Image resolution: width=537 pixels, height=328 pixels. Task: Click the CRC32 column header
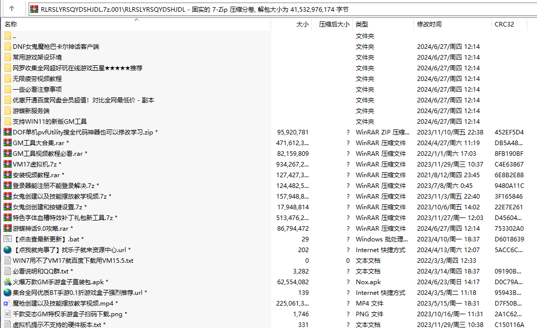pos(504,24)
